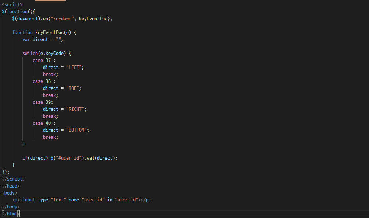Click the name="user_id" attribute
Image resolution: width=369 pixels, height=218 pixels.
click(87, 200)
